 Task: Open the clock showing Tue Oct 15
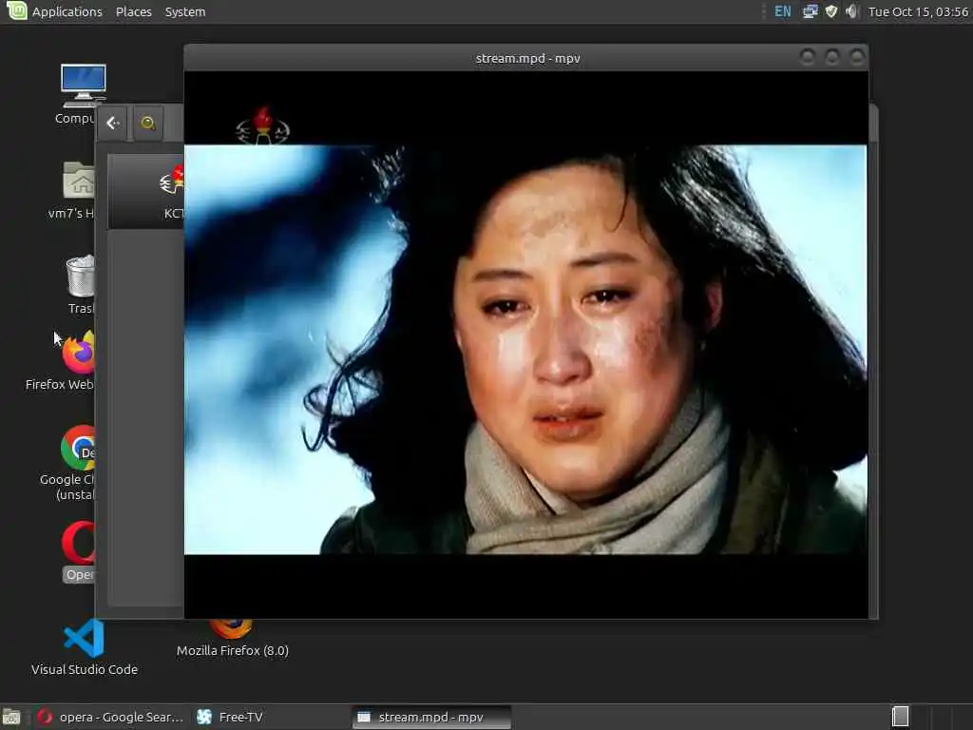[x=919, y=11]
